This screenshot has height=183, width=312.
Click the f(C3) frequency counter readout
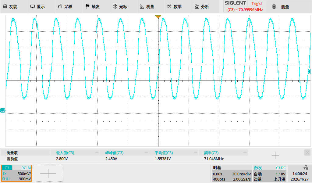(x=245, y=9)
